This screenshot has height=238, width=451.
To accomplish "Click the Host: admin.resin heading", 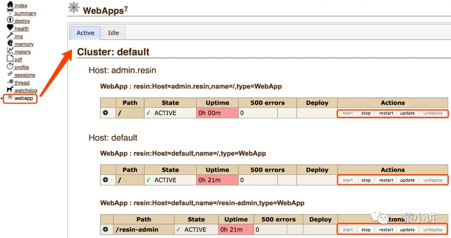I will (x=122, y=70).
